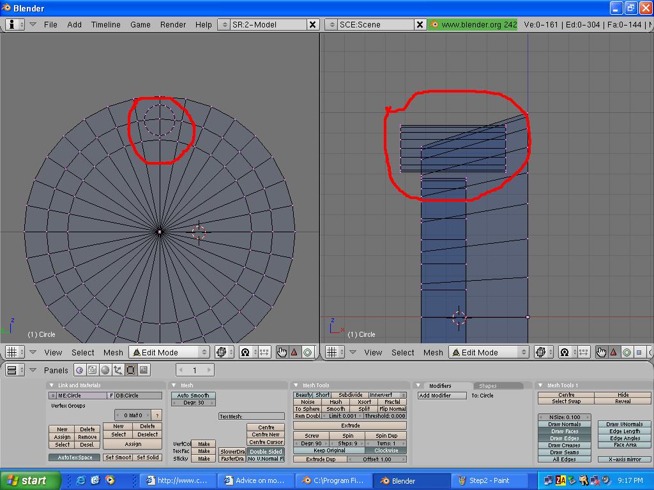Toggle Double Sided option
This screenshot has width=654, height=490.
266,452
